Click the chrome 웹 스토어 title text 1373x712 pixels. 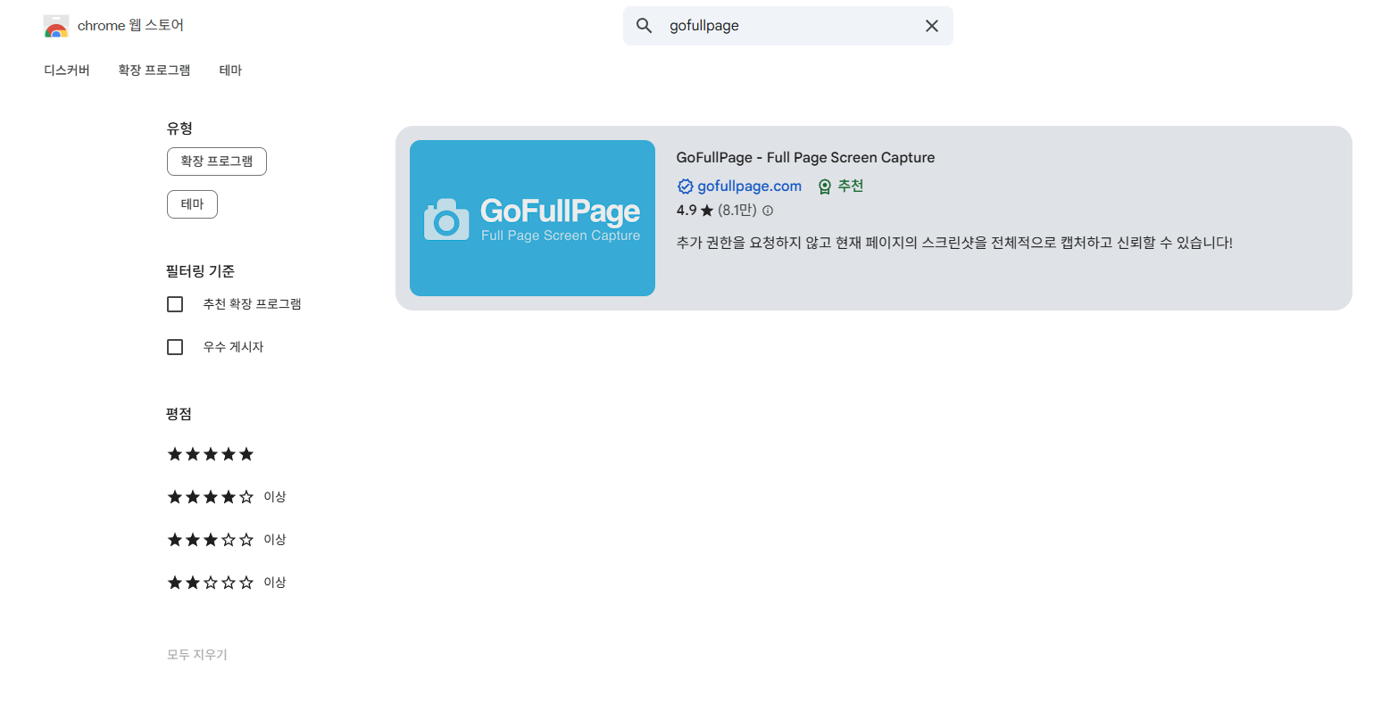click(130, 26)
